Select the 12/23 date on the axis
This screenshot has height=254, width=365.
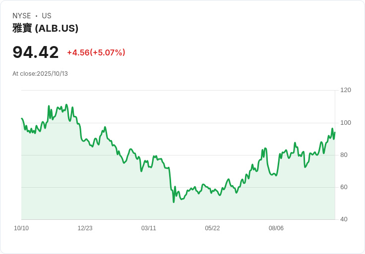point(85,228)
